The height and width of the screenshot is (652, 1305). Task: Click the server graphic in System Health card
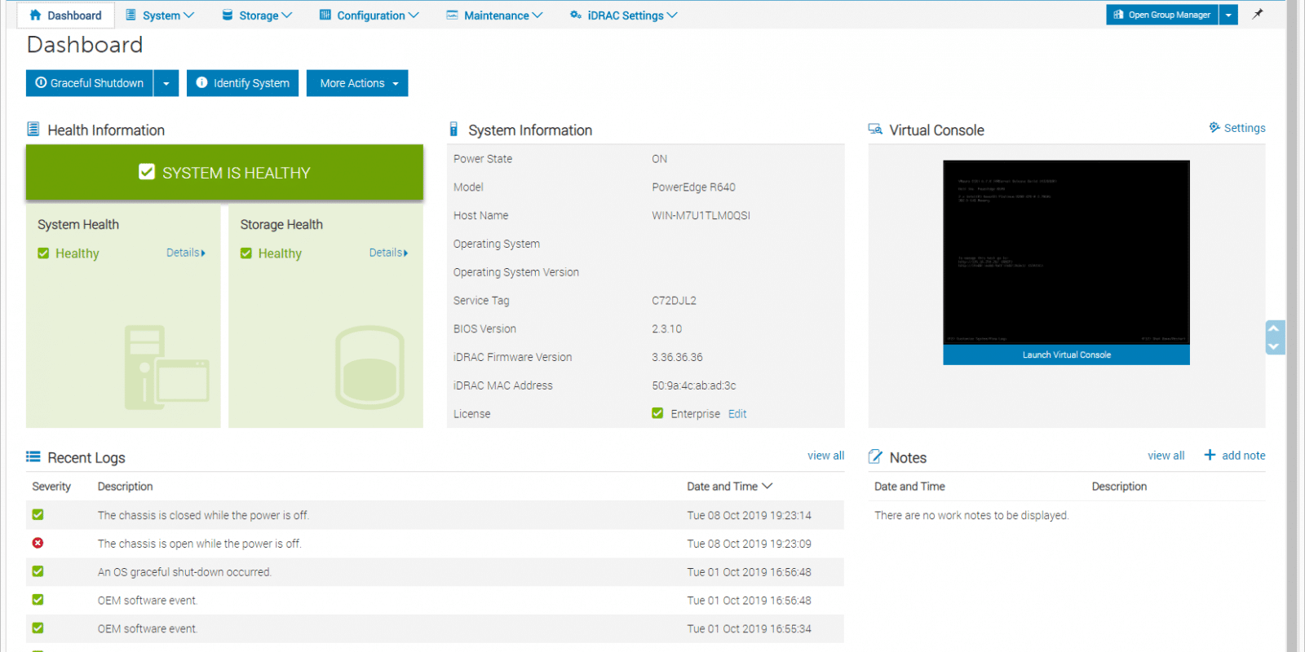pos(167,368)
